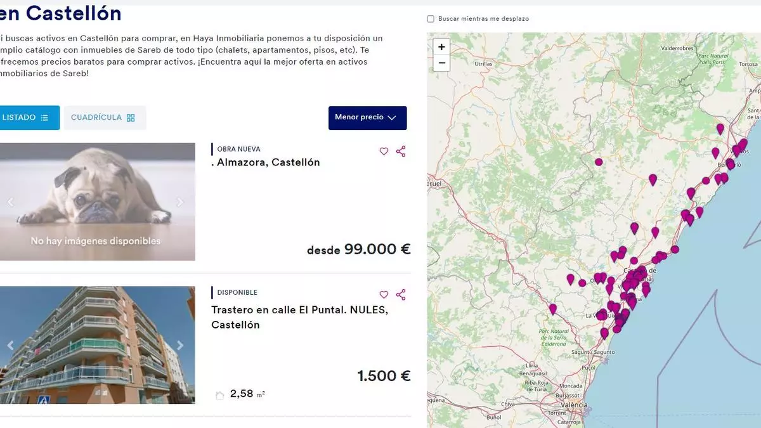Open the '. Almazora, Castellón' listing title
This screenshot has height=428, width=761.
click(265, 162)
